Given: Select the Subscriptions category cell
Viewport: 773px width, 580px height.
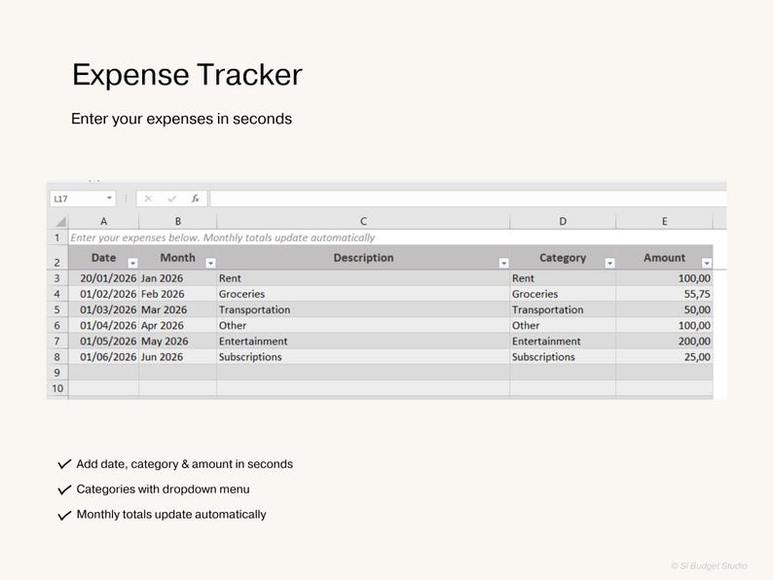Looking at the screenshot, I should [x=563, y=357].
